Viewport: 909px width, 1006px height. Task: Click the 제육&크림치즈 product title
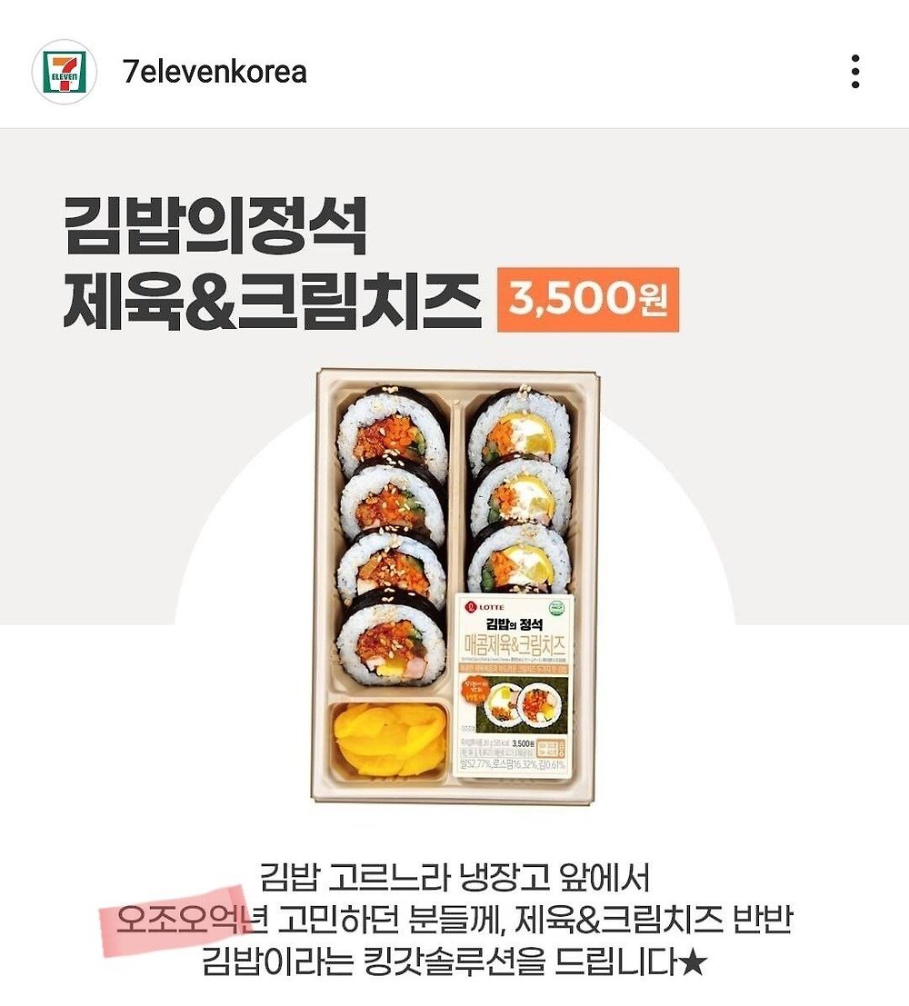click(x=272, y=300)
